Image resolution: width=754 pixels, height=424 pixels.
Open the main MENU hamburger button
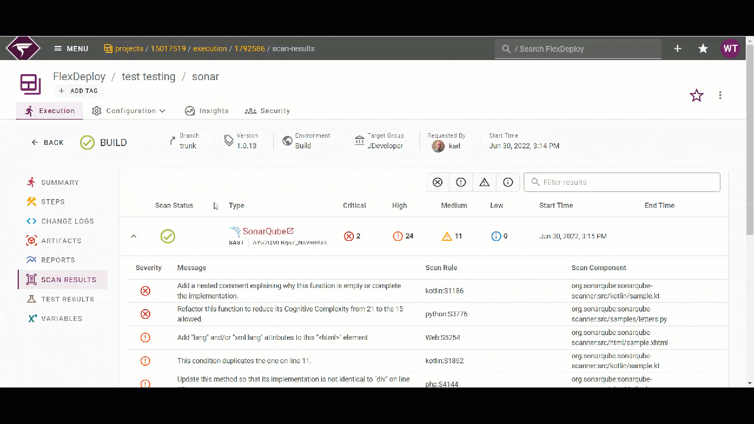coord(71,49)
